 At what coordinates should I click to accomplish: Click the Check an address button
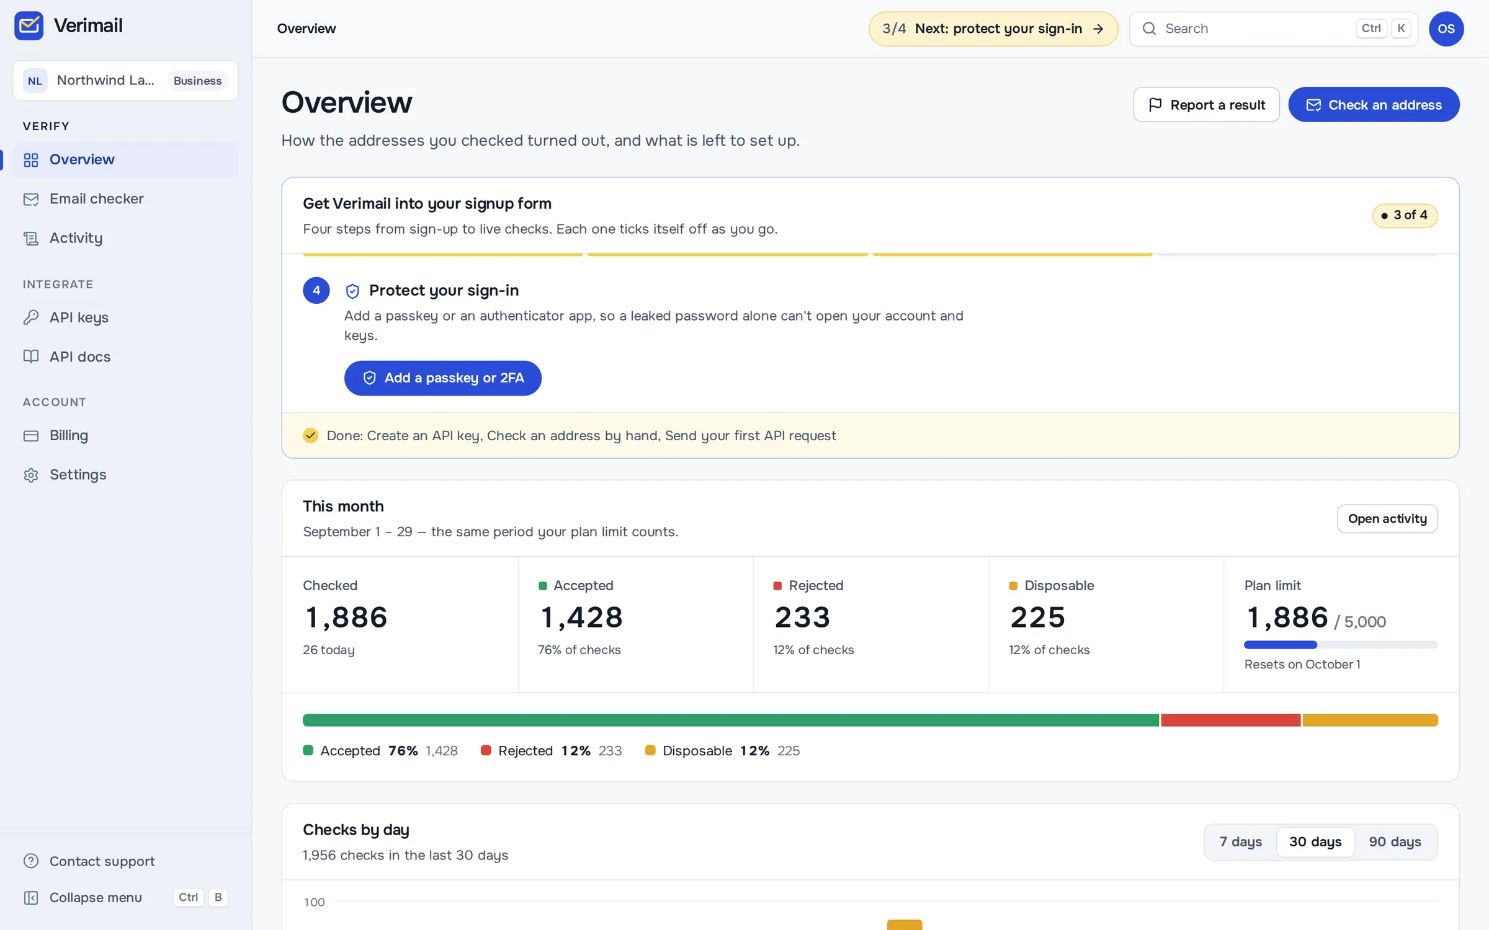(x=1374, y=105)
